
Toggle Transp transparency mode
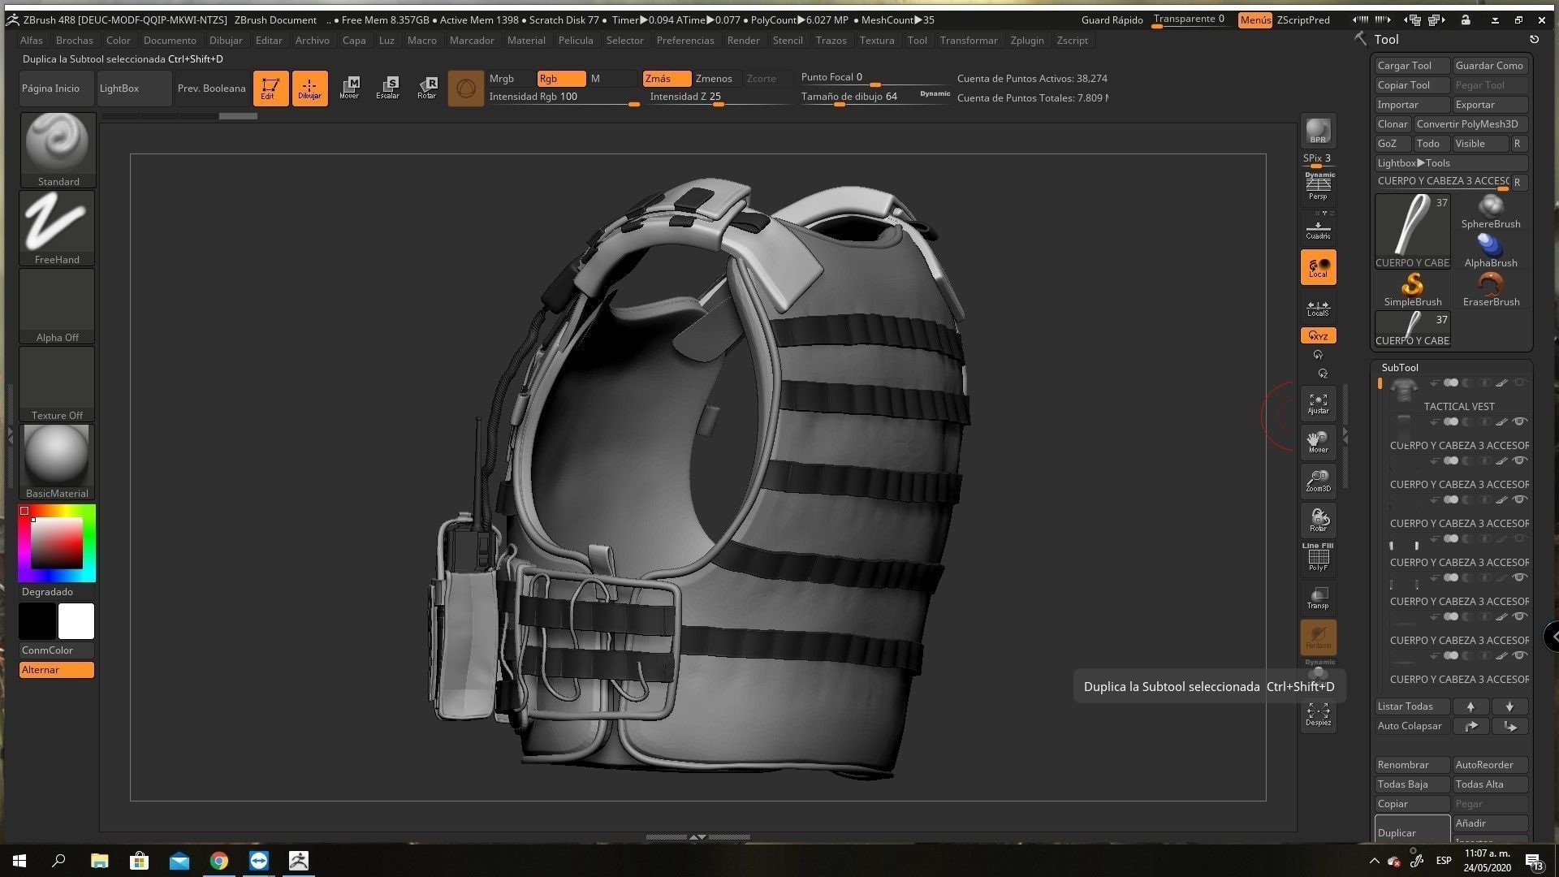click(1318, 598)
